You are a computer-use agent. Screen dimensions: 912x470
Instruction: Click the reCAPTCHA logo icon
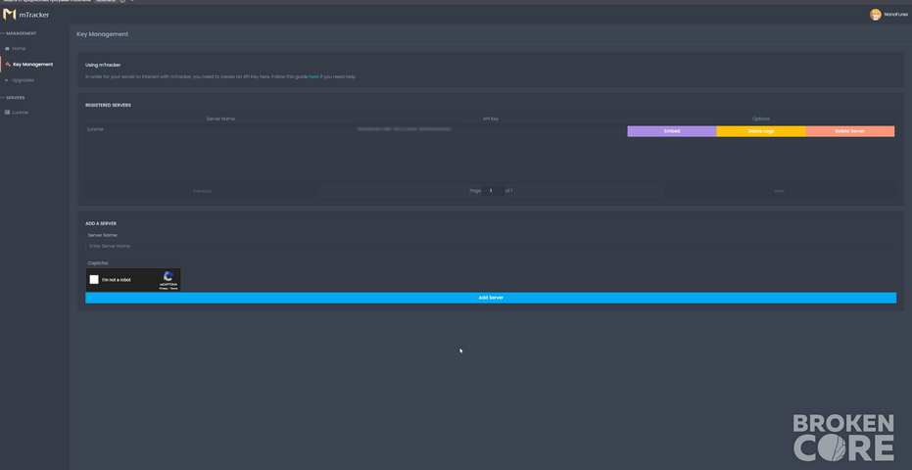tap(168, 276)
